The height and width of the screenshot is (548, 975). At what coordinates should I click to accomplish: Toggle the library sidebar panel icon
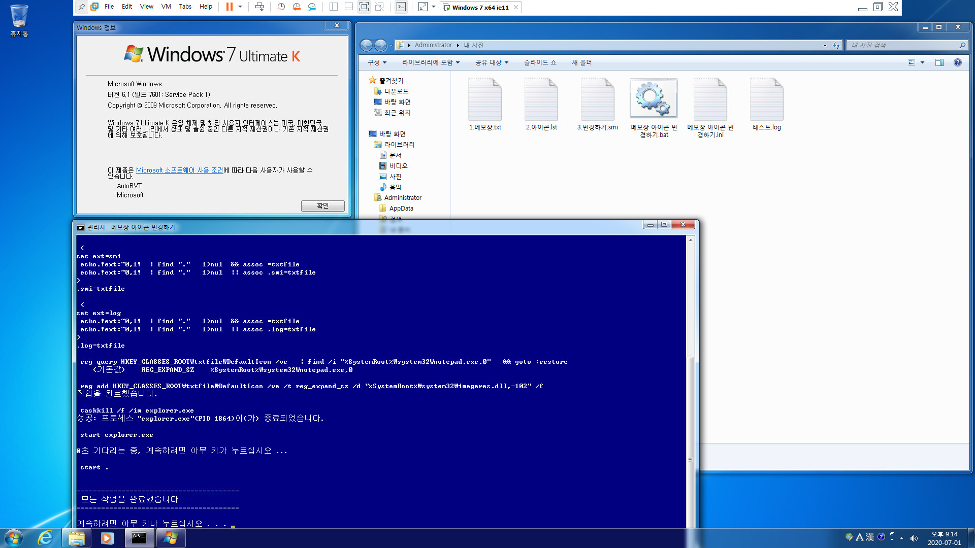[x=334, y=7]
